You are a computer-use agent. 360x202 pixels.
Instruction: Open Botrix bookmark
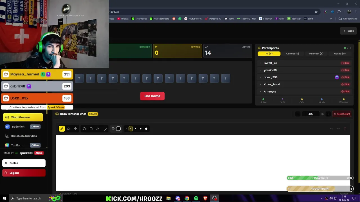pyautogui.click(x=229, y=19)
